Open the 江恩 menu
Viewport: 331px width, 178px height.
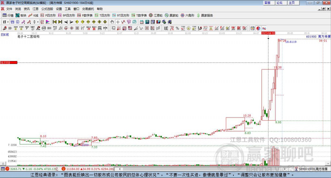pos(36,9)
